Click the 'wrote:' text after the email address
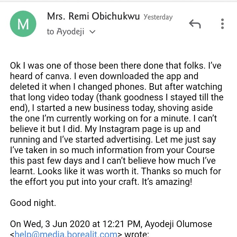This screenshot has height=237, width=237. click(137, 234)
